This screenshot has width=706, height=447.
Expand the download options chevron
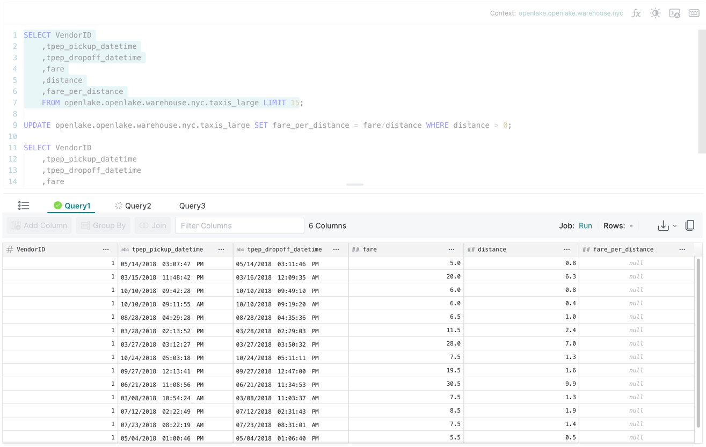[675, 226]
